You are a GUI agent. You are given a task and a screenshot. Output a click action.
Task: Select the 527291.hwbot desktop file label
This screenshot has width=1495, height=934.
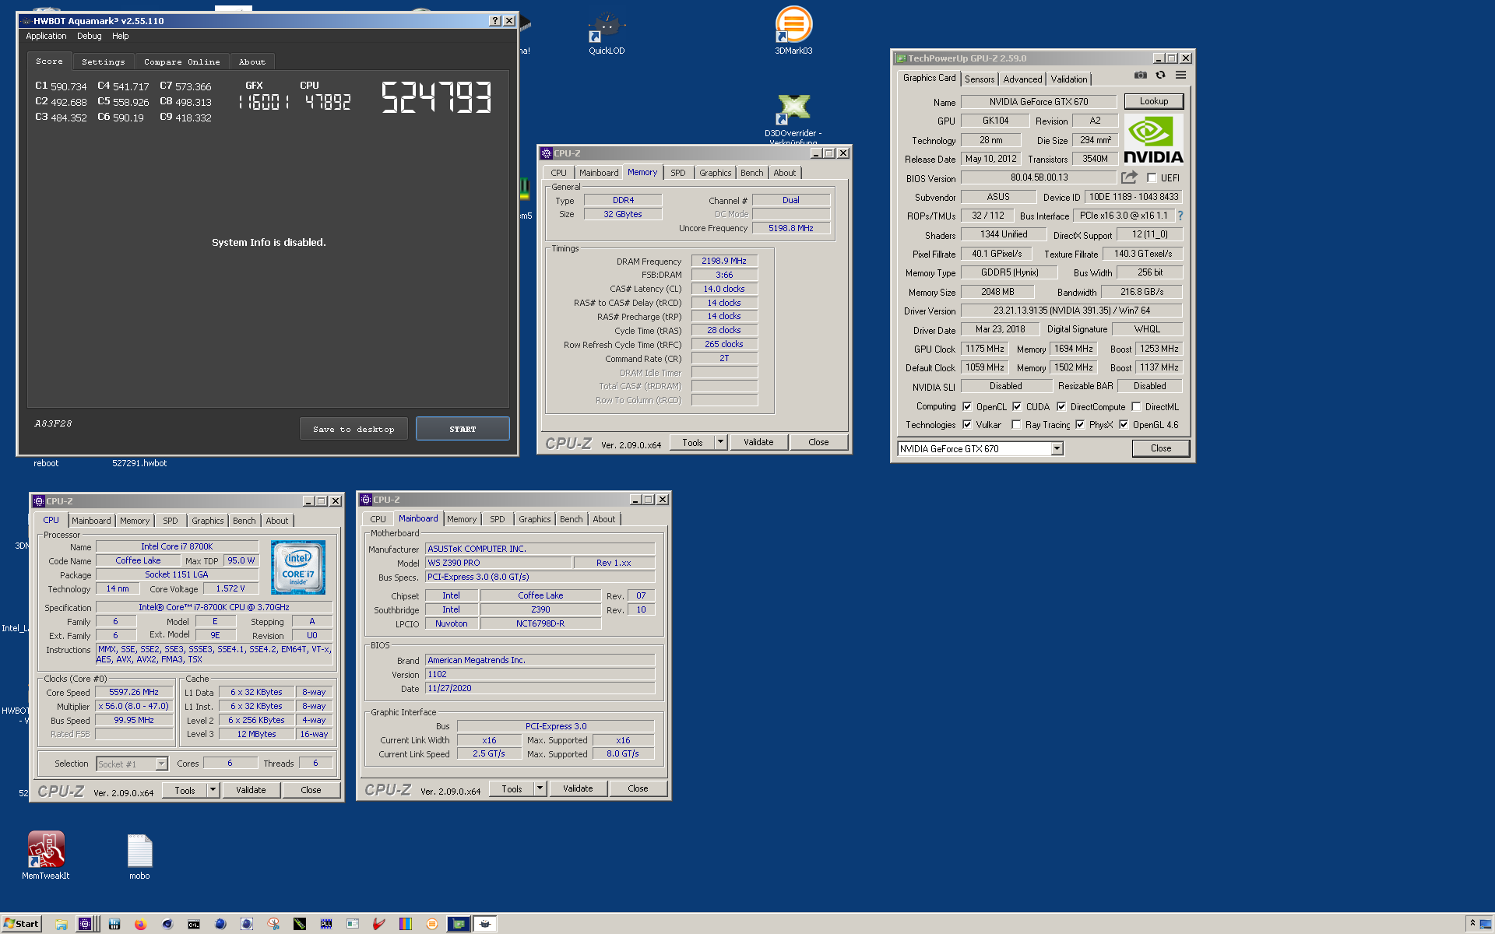(139, 463)
